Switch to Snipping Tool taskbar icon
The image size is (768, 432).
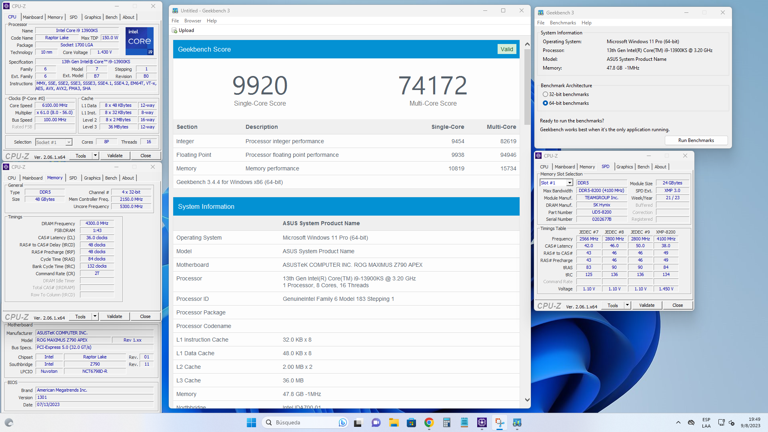point(500,422)
